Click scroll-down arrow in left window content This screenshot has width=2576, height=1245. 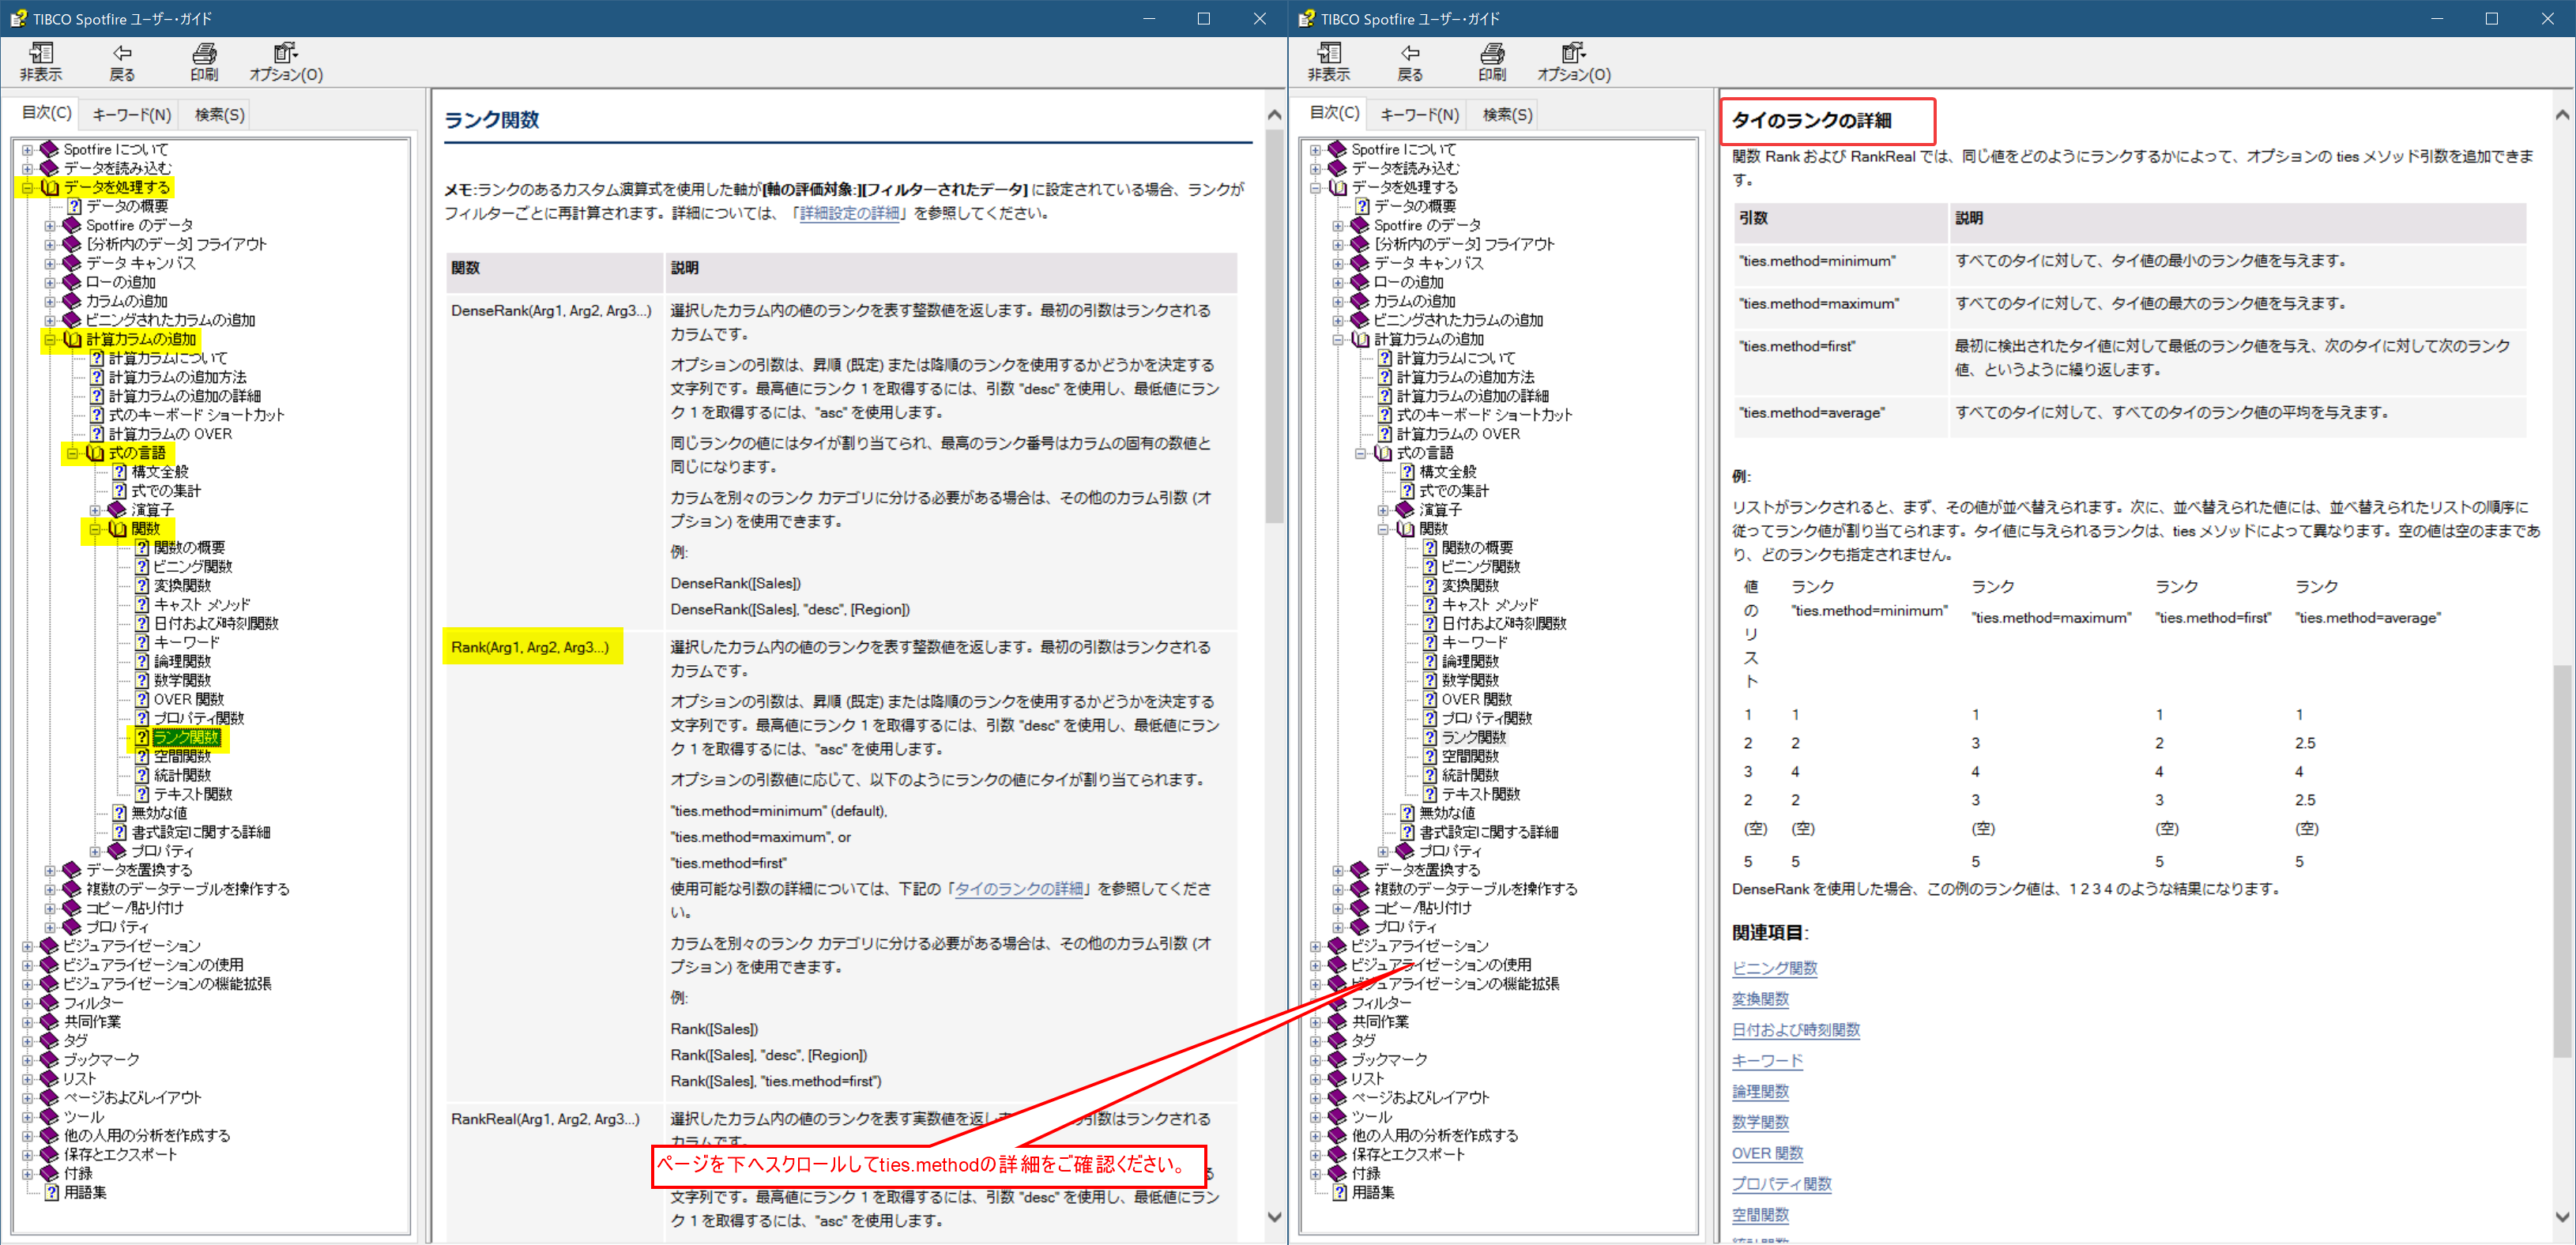pos(1274,1217)
